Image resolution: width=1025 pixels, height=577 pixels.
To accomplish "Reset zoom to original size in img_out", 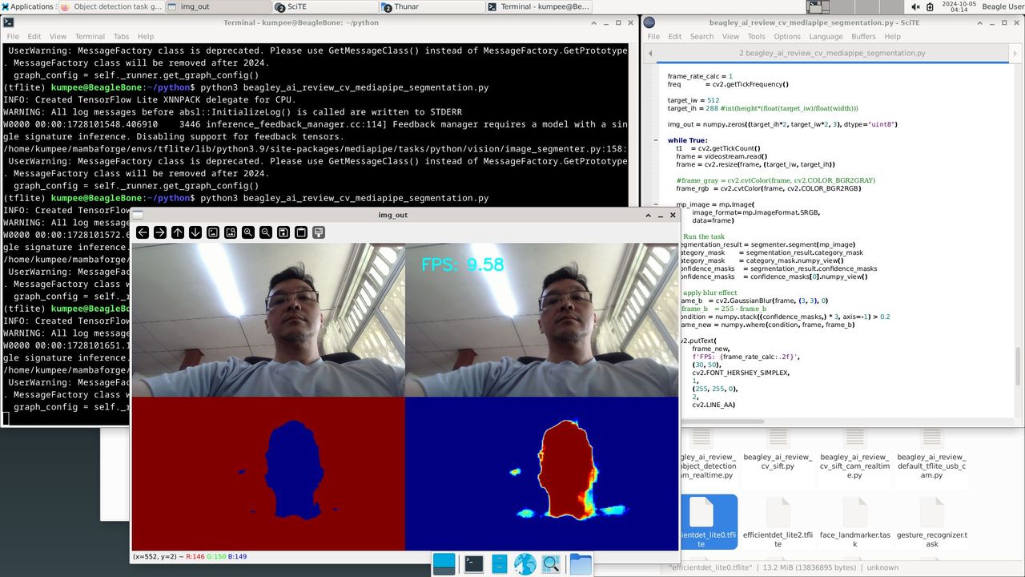I will tap(213, 232).
